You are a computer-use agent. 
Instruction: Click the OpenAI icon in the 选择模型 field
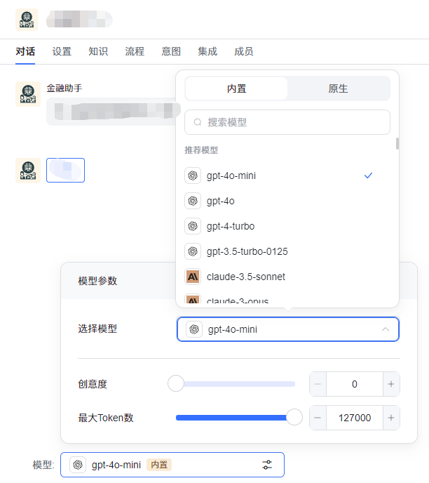click(194, 329)
